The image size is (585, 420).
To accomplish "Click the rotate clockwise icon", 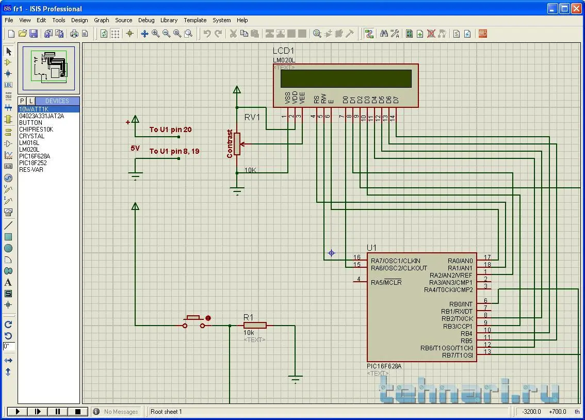I will point(8,325).
